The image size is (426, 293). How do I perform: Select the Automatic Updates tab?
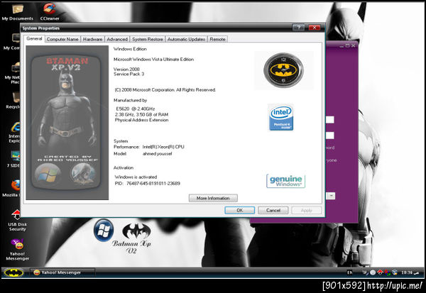(x=186, y=40)
